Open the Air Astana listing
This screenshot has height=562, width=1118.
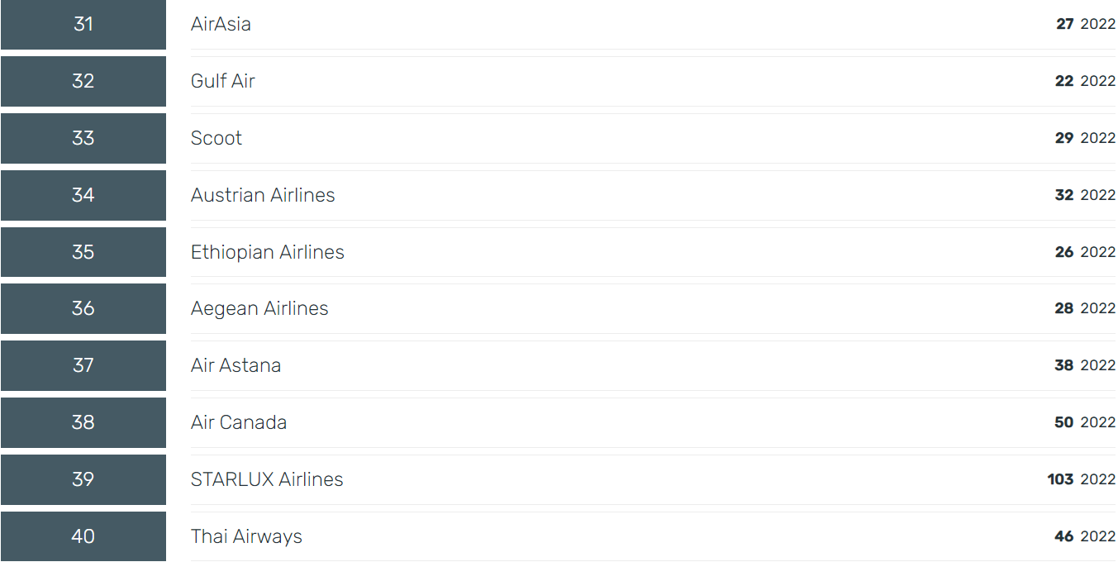pos(235,365)
